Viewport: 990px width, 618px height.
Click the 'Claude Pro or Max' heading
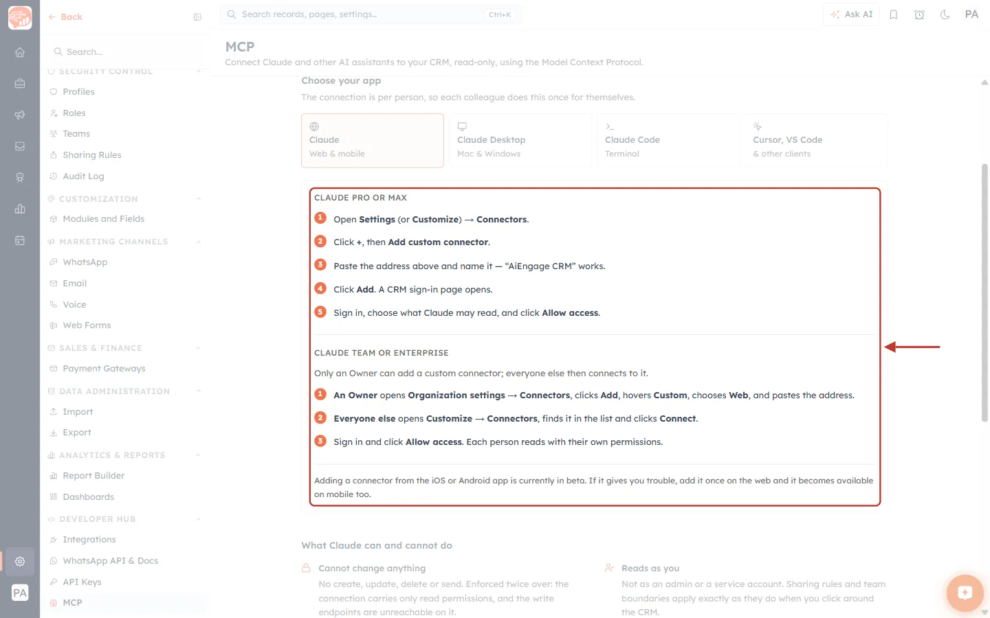pos(360,198)
